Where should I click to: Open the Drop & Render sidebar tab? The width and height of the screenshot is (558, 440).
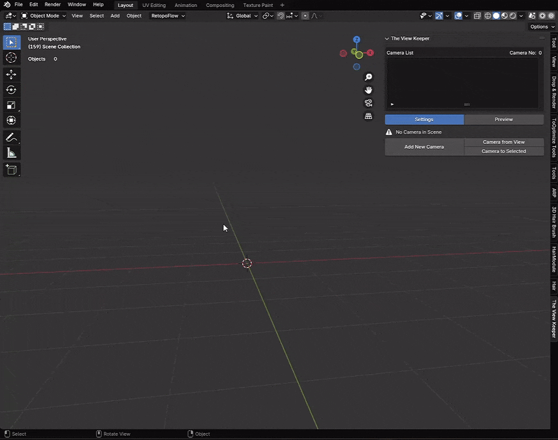554,92
